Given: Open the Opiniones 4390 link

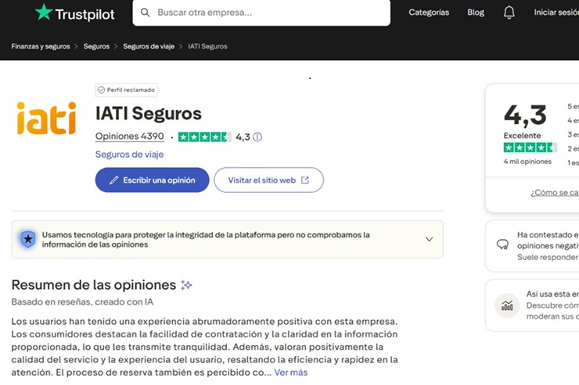Looking at the screenshot, I should [130, 137].
